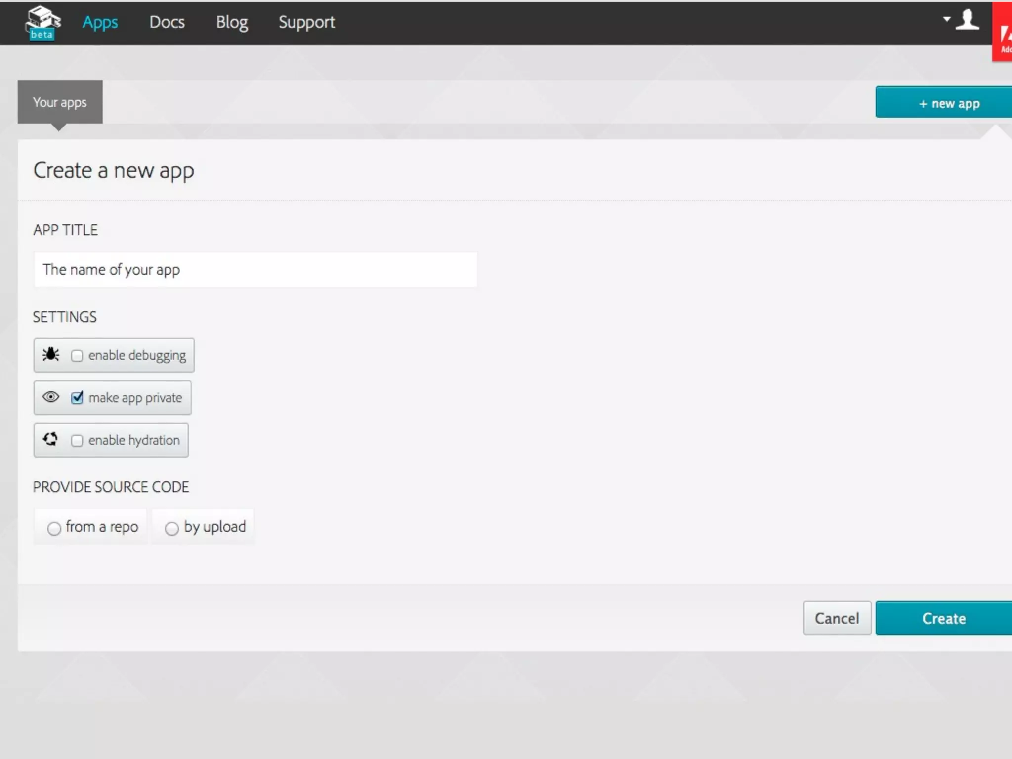The image size is (1012, 759).
Task: Click the bug debugging icon
Action: (x=51, y=355)
